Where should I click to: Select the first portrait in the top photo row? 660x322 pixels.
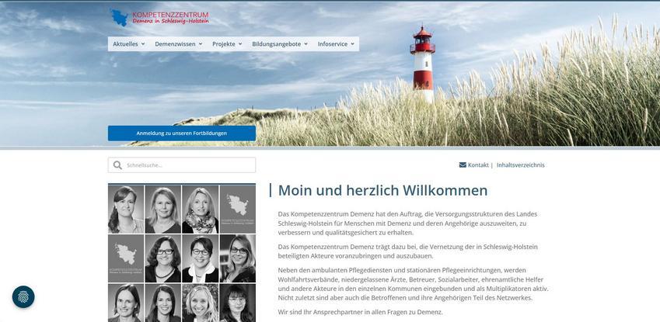(125, 209)
